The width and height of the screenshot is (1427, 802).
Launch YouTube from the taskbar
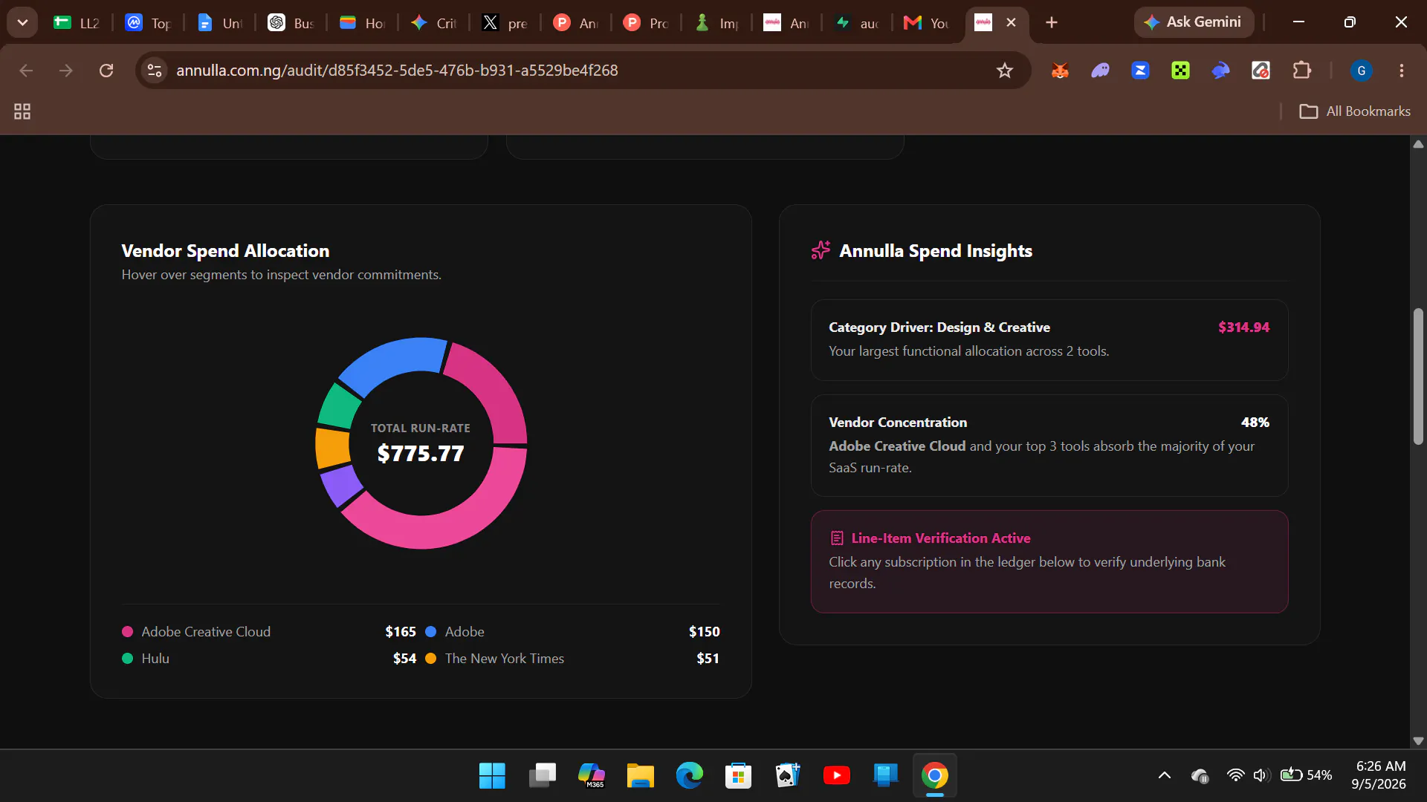click(837, 775)
